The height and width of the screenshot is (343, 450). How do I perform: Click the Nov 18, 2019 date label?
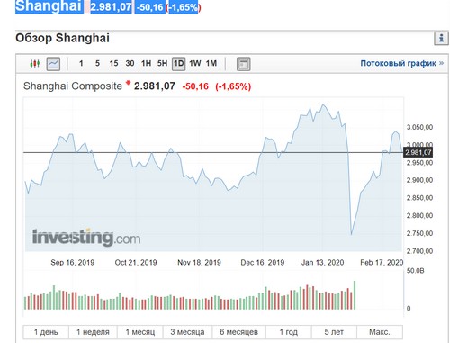coord(199,263)
